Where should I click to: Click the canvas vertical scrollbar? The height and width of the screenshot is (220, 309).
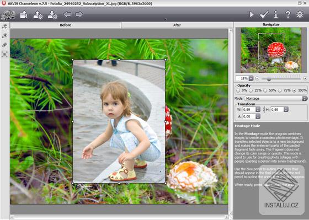[231, 121]
